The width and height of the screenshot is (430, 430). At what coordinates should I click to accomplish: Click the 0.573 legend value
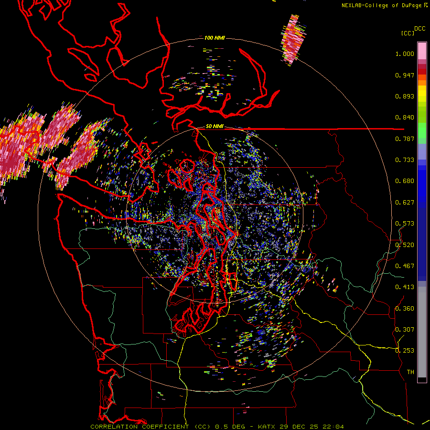[x=405, y=224]
